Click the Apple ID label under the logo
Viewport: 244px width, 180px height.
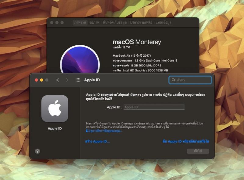(x=55, y=129)
